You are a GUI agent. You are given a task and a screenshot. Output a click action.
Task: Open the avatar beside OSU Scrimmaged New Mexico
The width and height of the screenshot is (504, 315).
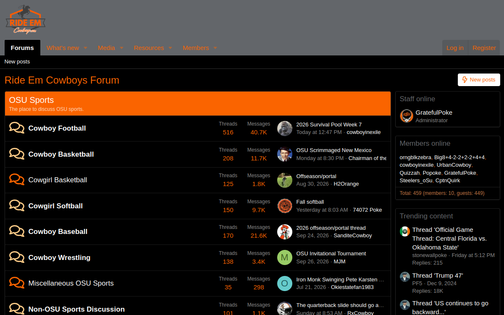tap(285, 154)
